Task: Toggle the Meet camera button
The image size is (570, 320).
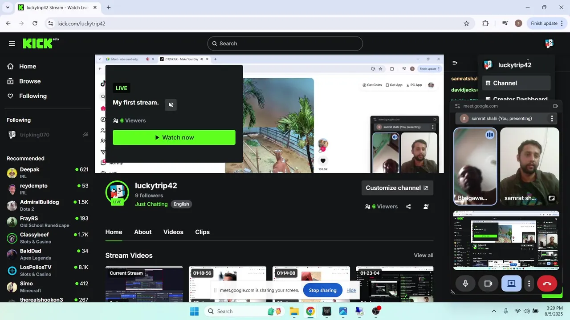Action: [489, 284]
